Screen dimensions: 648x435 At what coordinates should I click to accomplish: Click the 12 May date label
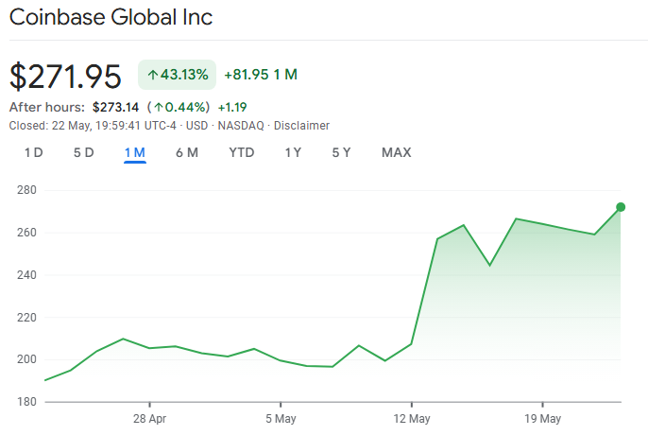(x=411, y=418)
